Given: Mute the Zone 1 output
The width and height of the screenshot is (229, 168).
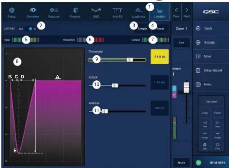Looking at the screenshot, I should point(181,163).
